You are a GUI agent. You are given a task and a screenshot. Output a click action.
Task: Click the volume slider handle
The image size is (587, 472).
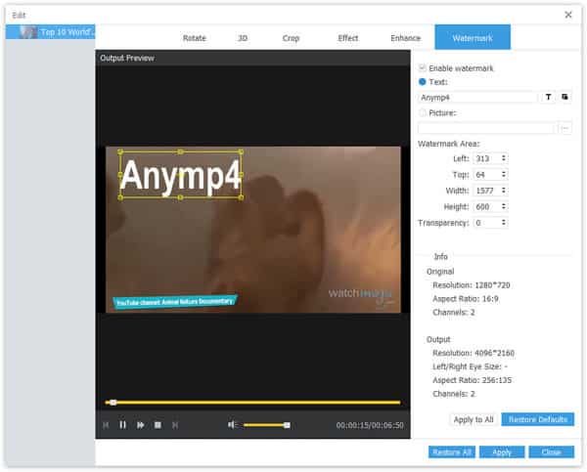pos(287,425)
